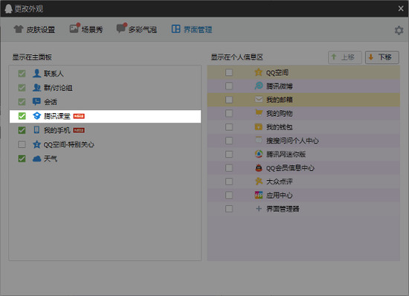
Task: Close the 更改外观 dialog
Action: (401, 9)
